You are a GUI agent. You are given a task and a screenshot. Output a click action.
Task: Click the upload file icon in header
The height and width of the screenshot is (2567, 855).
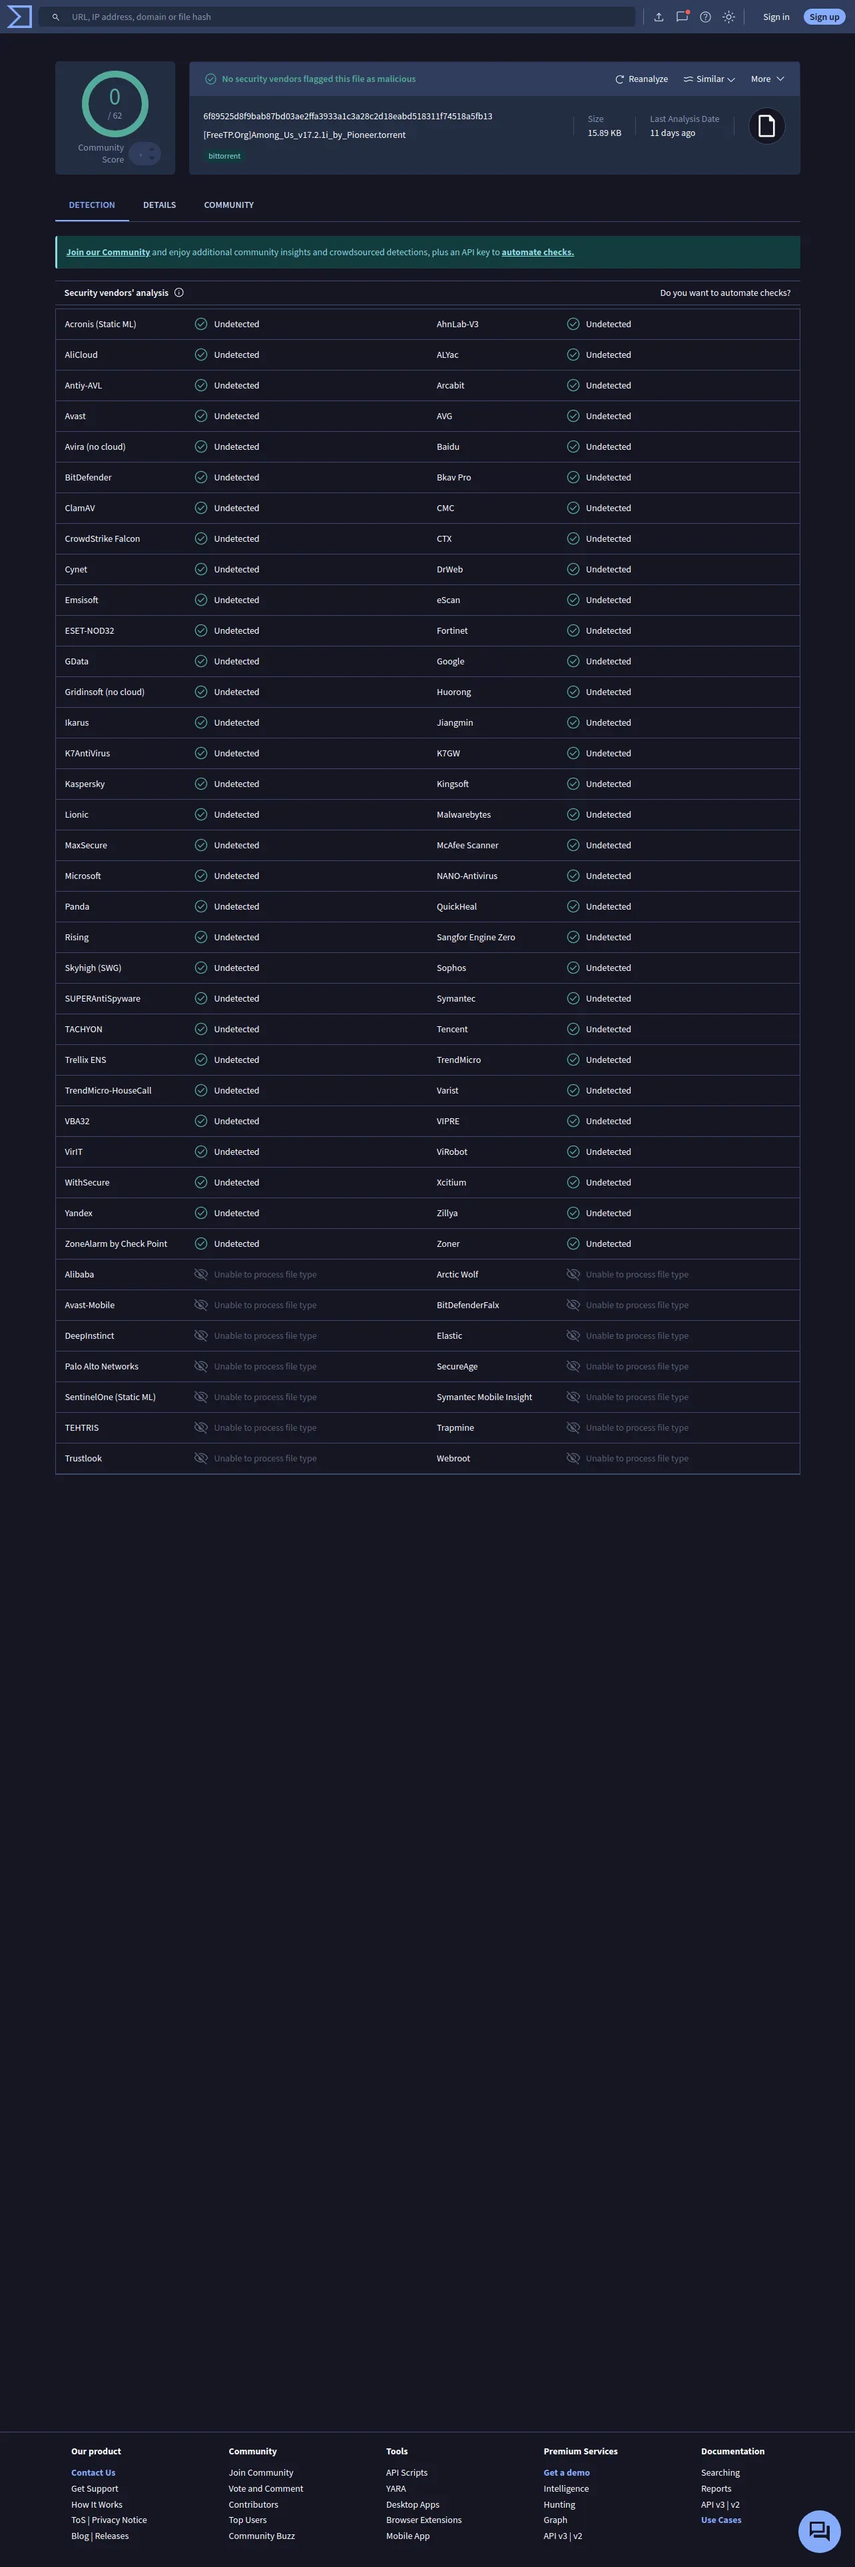(x=659, y=17)
